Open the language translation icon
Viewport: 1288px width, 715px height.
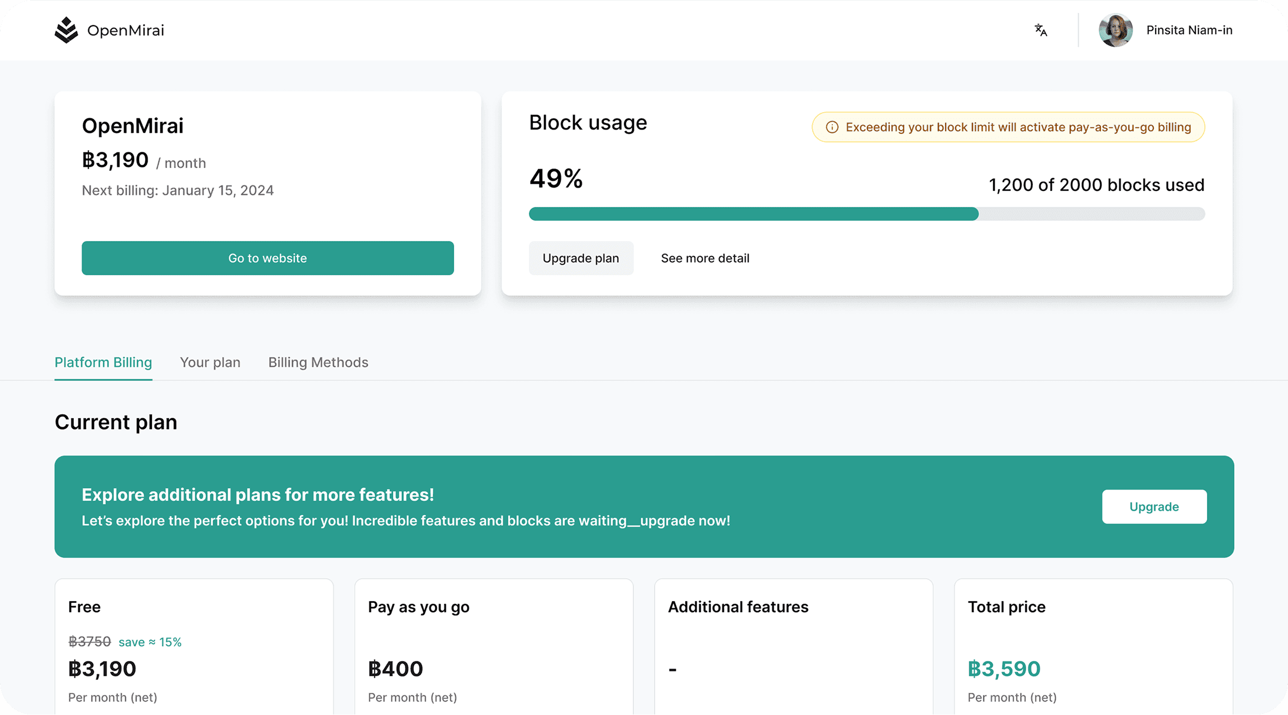pos(1040,30)
